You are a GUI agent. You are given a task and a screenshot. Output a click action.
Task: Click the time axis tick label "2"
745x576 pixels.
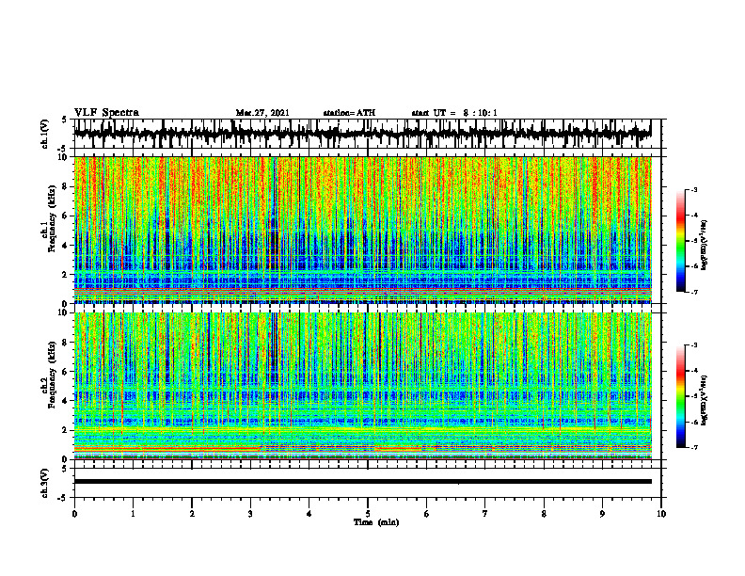(x=192, y=514)
